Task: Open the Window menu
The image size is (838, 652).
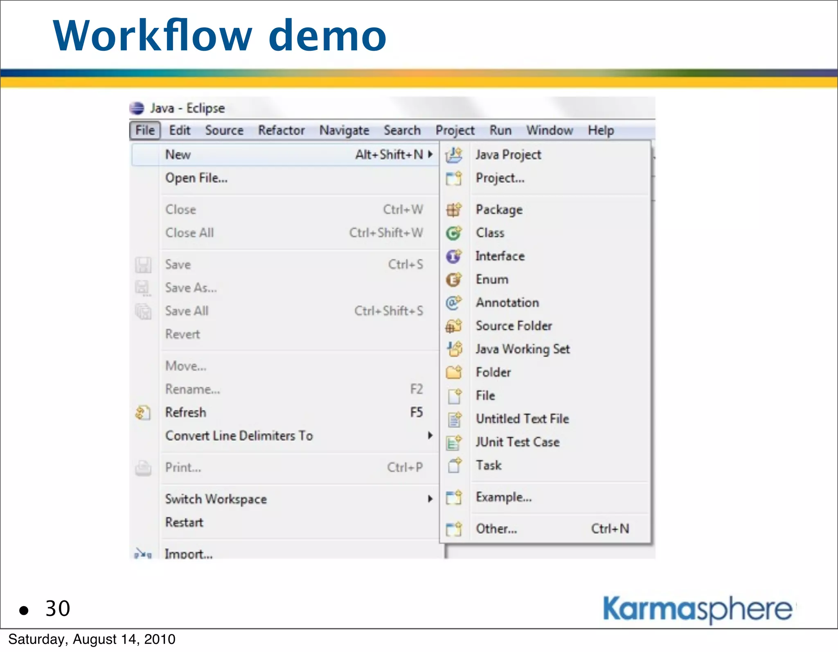Action: [550, 130]
